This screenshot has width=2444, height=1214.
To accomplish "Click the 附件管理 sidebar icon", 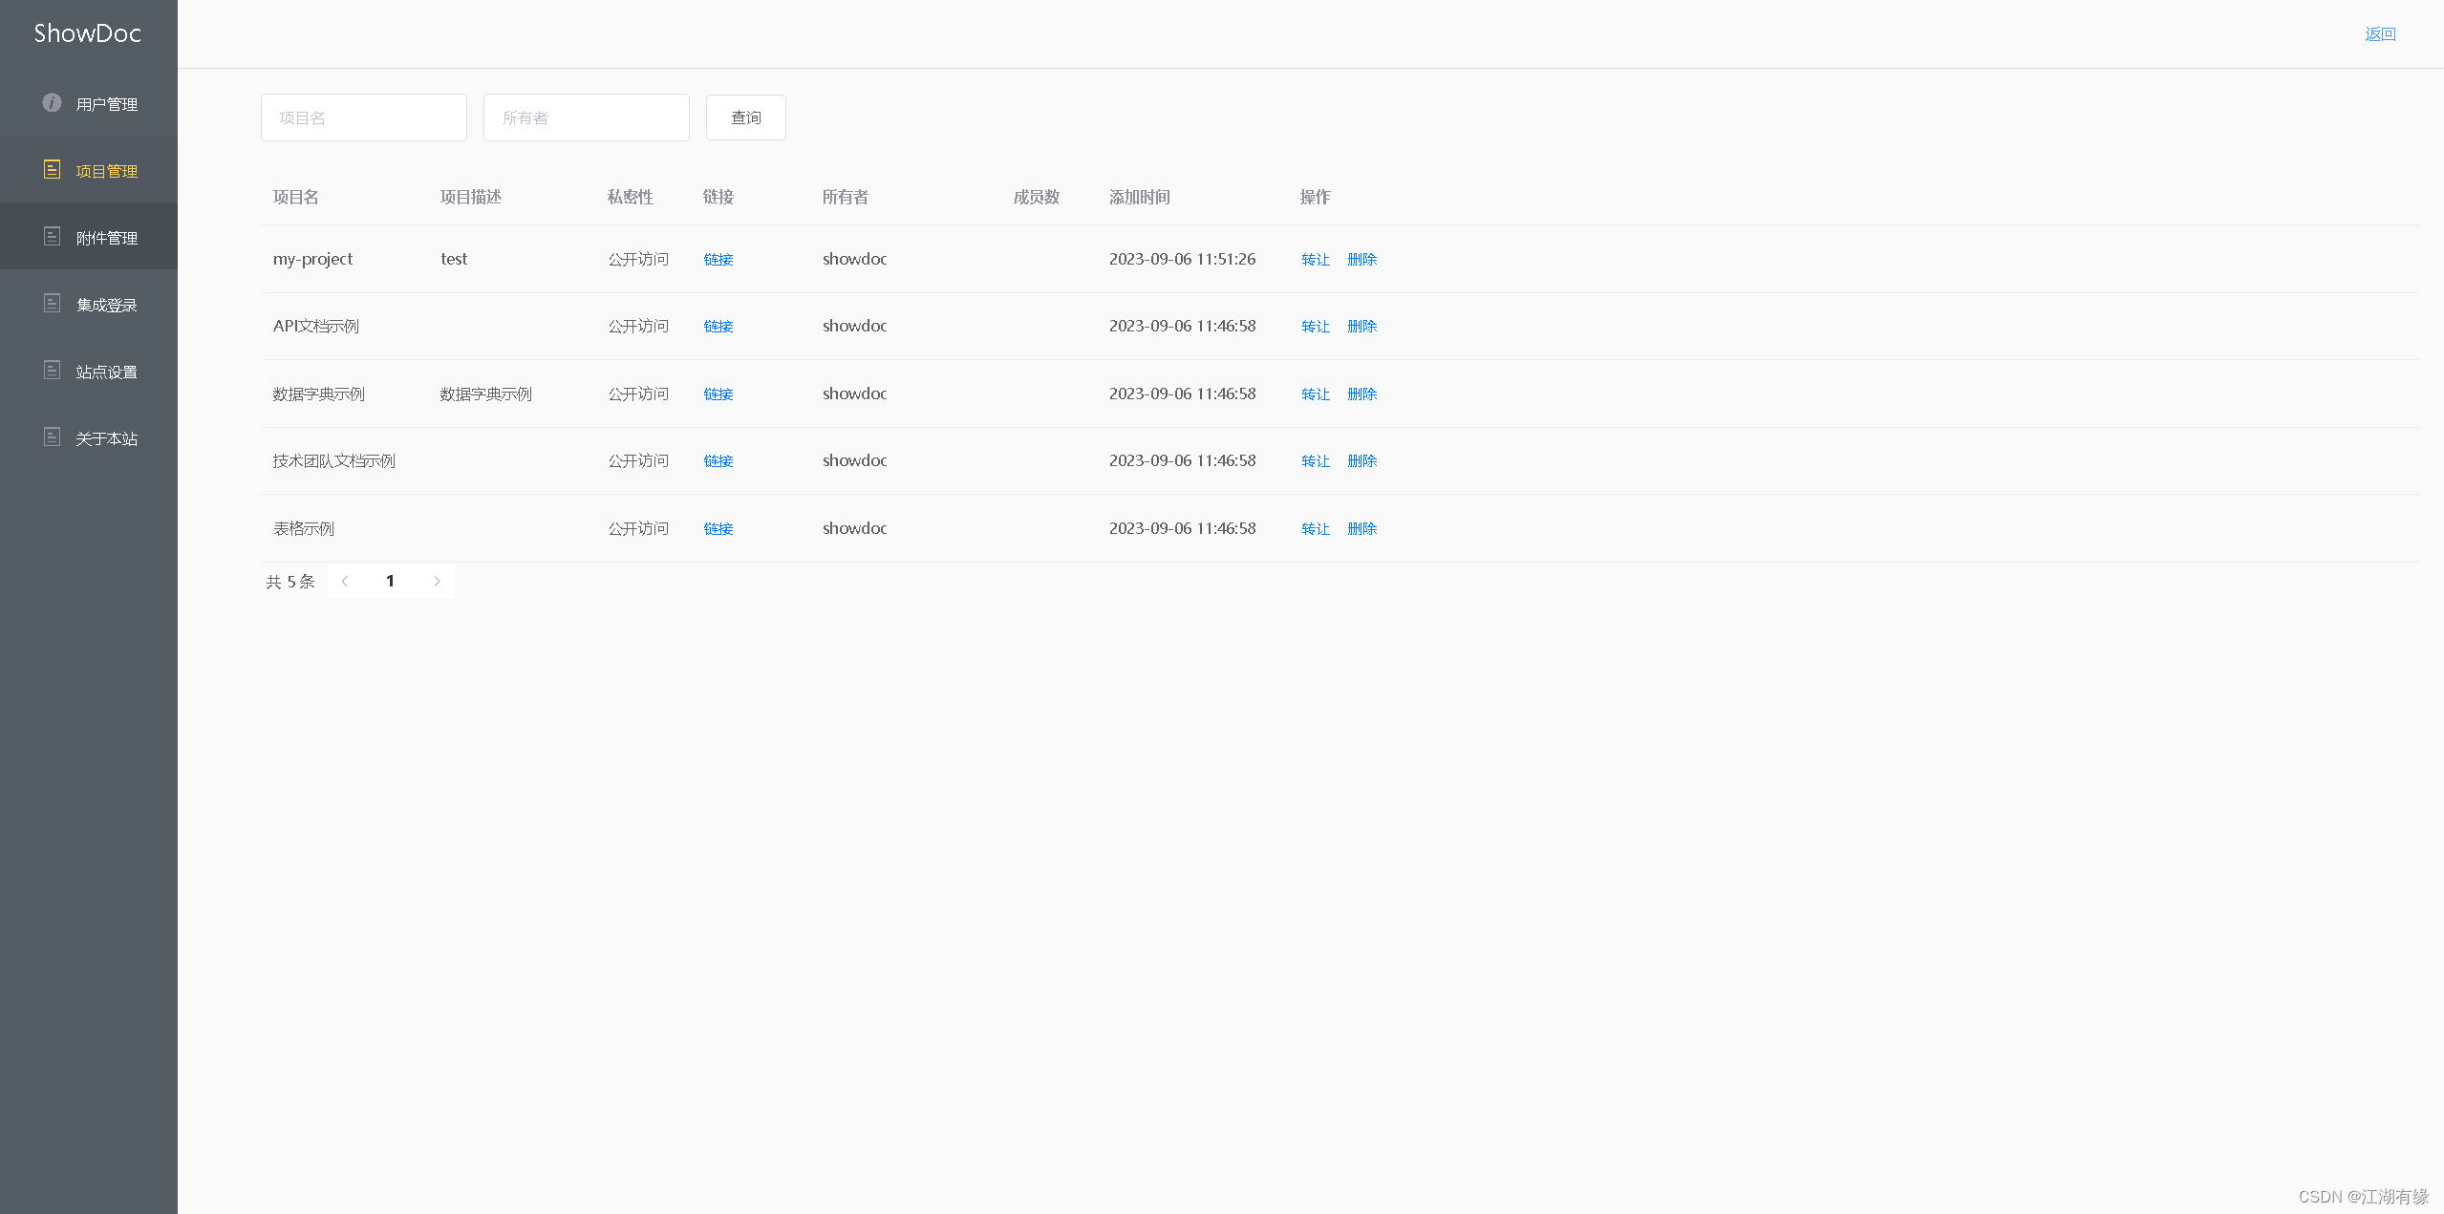I will click(53, 236).
